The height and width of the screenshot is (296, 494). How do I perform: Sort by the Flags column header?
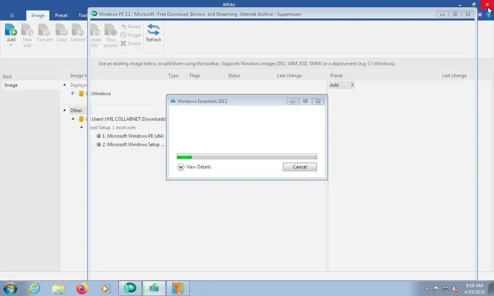195,76
